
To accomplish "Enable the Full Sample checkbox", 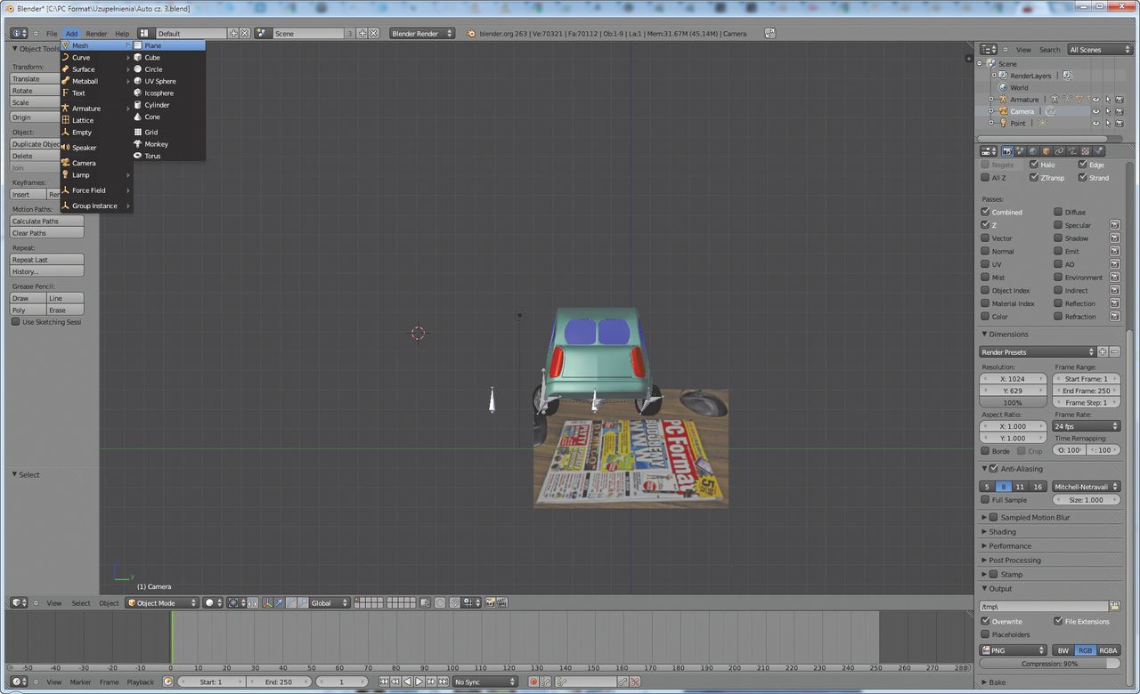I will (x=985, y=500).
